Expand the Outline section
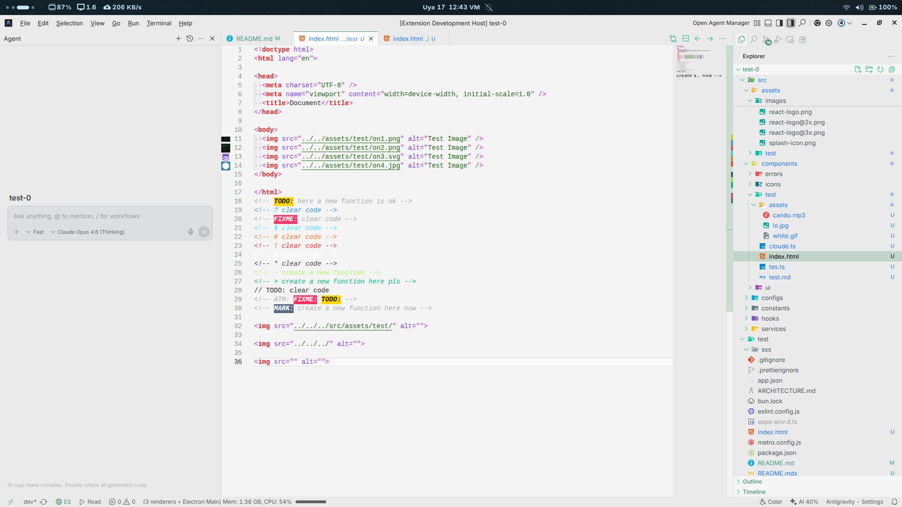This screenshot has height=507, width=902. [x=752, y=482]
